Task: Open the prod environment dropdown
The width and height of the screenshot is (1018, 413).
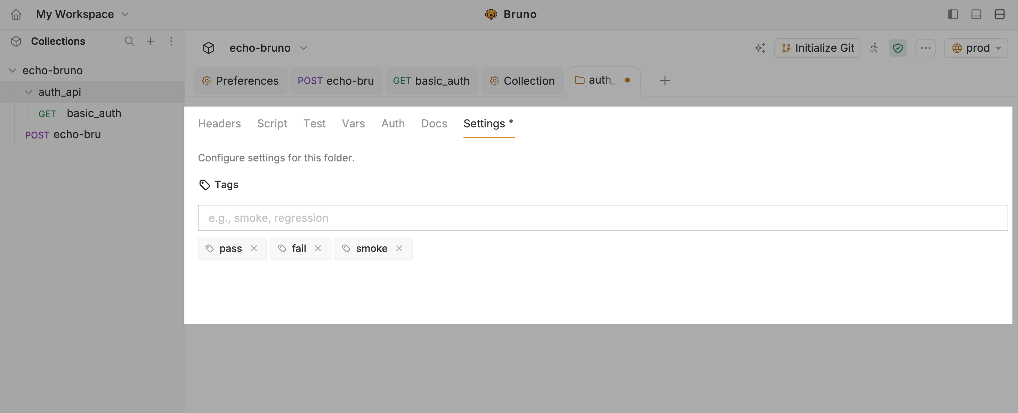Action: coord(976,48)
